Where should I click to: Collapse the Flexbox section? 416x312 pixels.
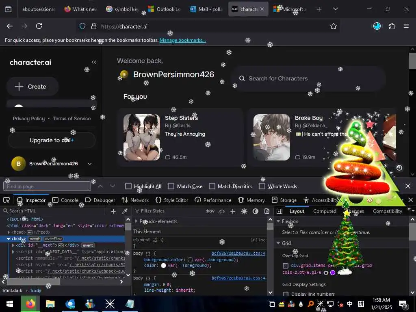point(278,221)
